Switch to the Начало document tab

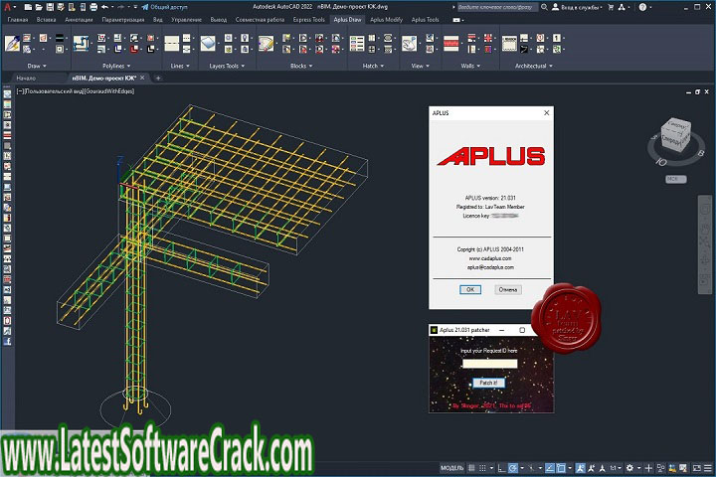[26, 79]
